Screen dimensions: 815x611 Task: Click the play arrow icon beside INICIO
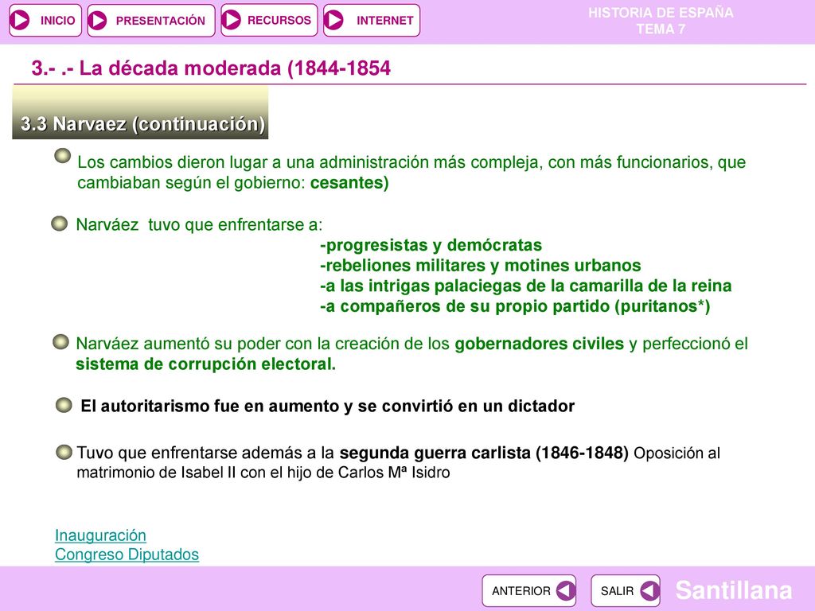[x=21, y=20]
